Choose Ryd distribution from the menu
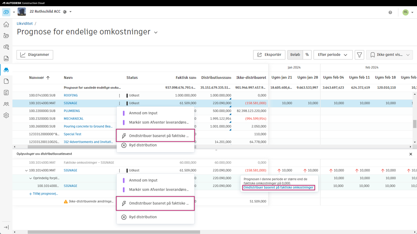 pyautogui.click(x=143, y=145)
